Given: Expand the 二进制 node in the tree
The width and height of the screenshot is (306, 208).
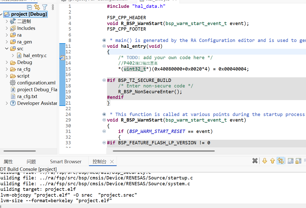Looking at the screenshot, I should click(7, 21).
